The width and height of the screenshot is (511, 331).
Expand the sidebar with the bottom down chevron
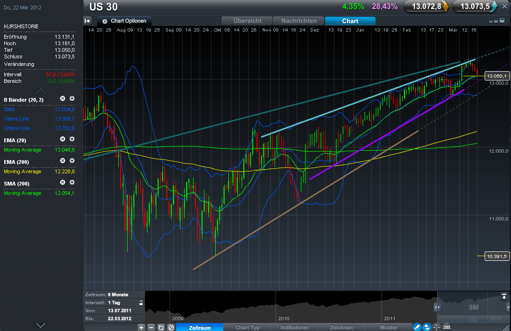coord(41,325)
